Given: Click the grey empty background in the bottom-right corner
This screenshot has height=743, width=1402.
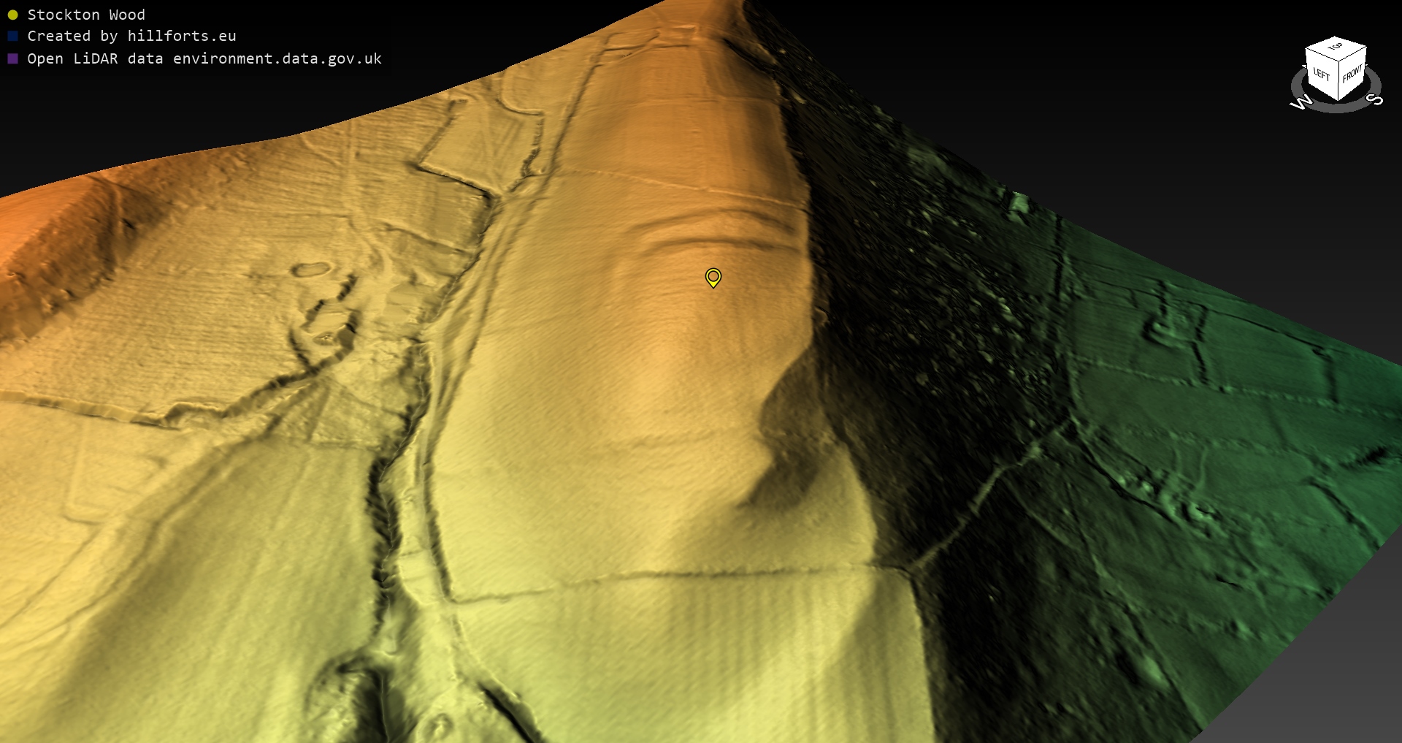Looking at the screenshot, I should 1329,701.
